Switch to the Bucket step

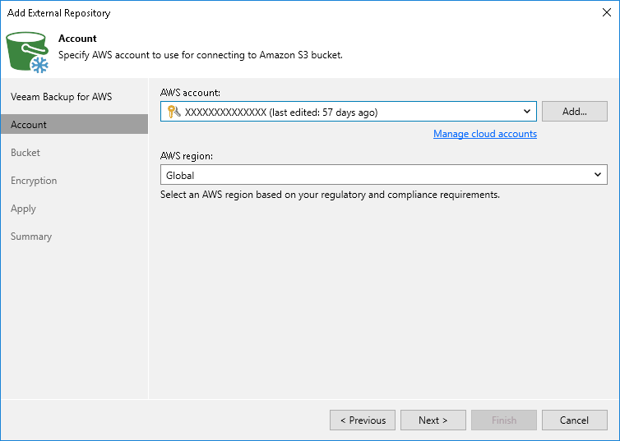coord(25,153)
